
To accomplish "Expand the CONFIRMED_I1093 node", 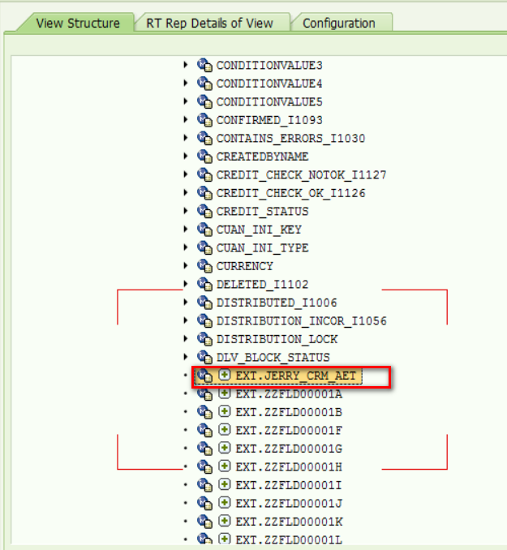I will (186, 119).
